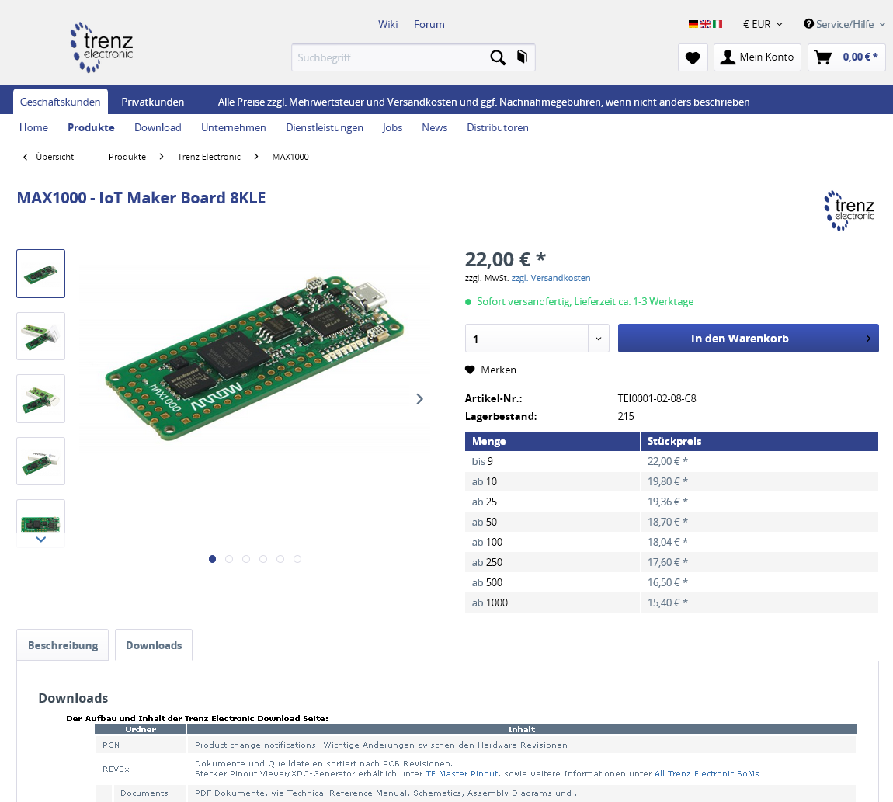Open the Forum link in the header
The height and width of the screenshot is (802, 893).
(429, 25)
